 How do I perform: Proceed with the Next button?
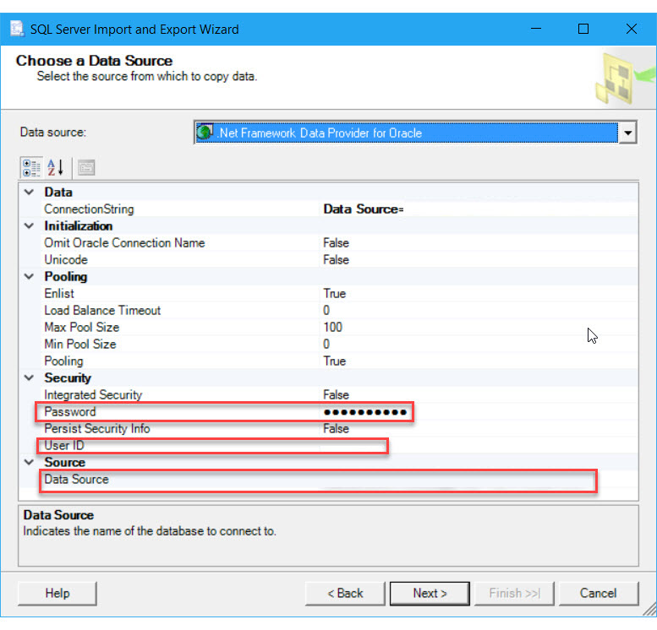(430, 593)
